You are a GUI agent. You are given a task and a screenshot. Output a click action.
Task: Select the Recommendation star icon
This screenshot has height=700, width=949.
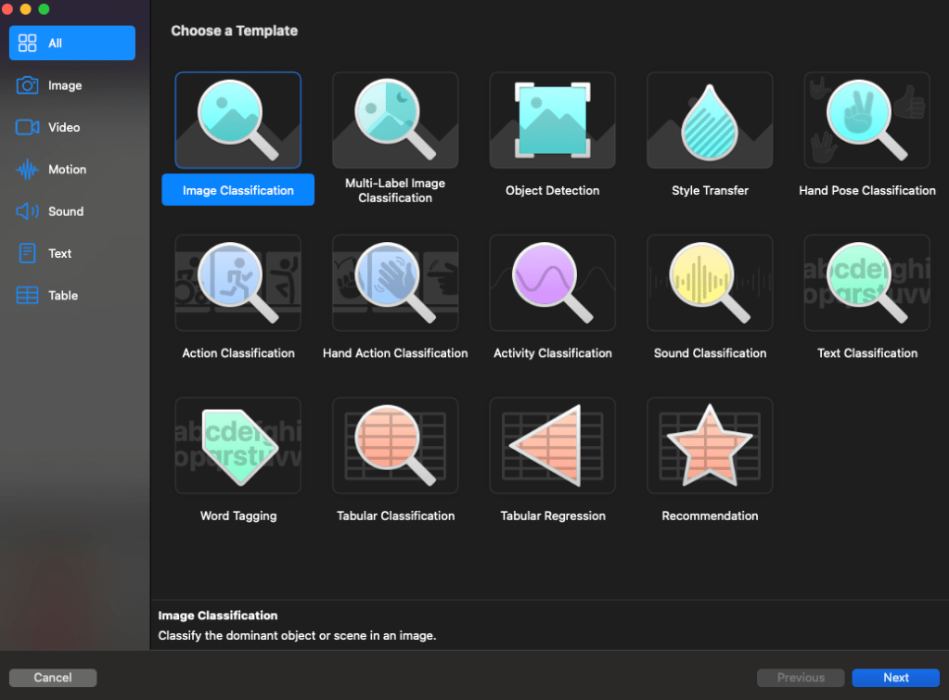click(x=710, y=446)
